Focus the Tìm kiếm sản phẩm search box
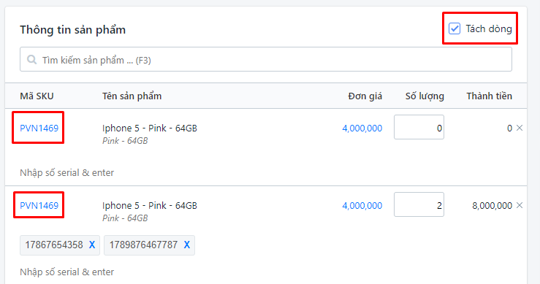 click(265, 60)
